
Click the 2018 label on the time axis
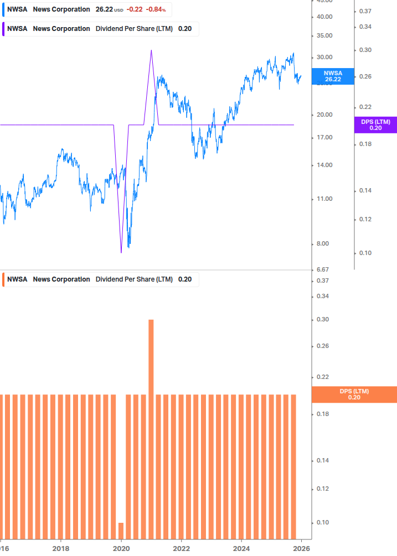tap(61, 549)
